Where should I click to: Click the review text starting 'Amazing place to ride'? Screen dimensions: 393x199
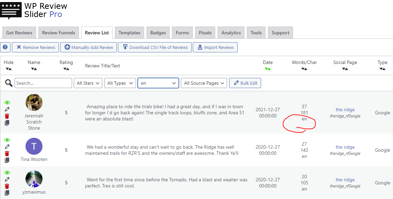[x=165, y=113]
